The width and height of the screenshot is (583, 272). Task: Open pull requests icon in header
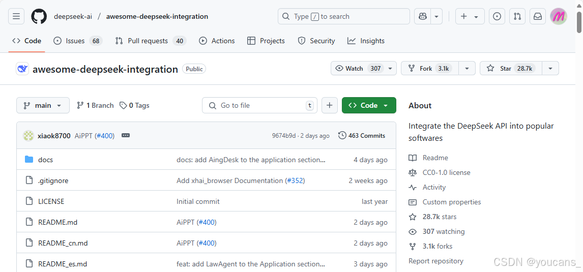(517, 16)
